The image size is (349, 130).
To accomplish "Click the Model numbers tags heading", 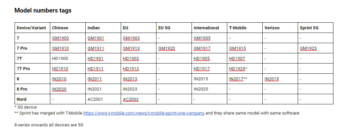I will point(43,11).
